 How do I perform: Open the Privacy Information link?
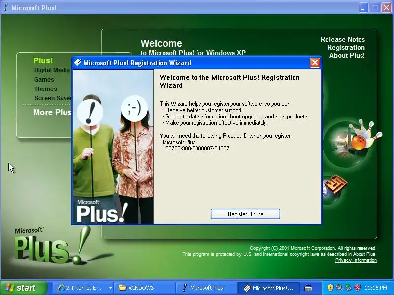coord(356,260)
